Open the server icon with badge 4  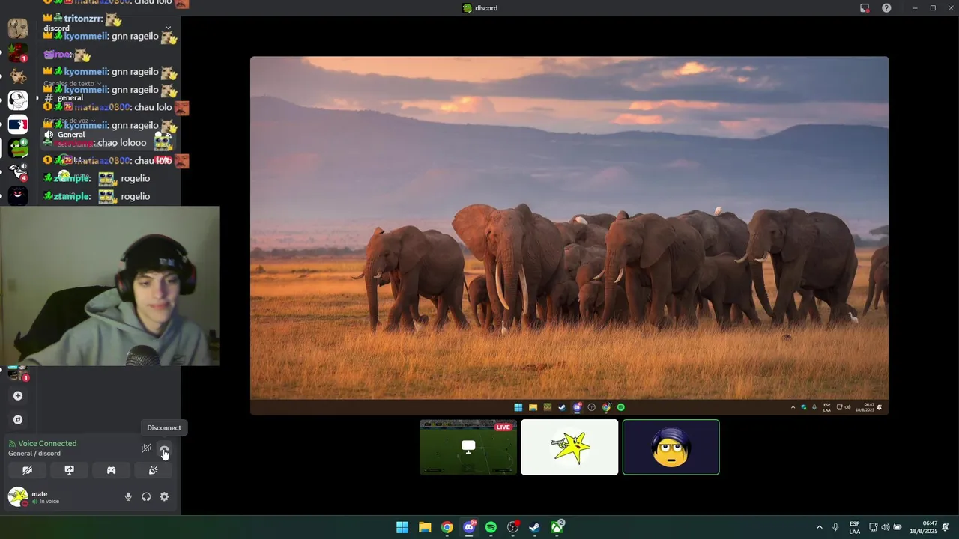(x=18, y=172)
